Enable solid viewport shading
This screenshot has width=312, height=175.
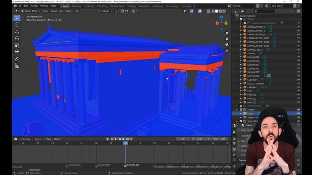point(216,11)
